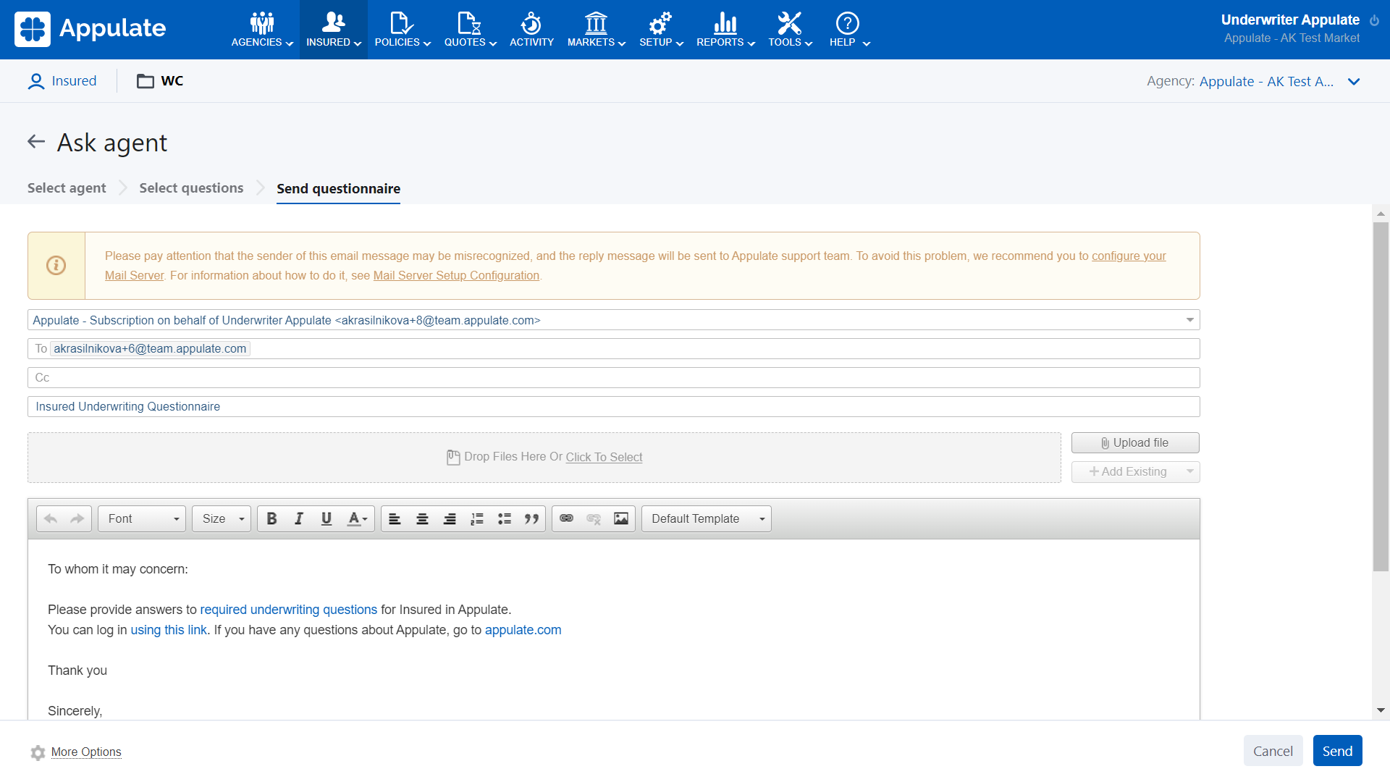Insert image into the email body
Screen dimensions: 1390x782
621,518
